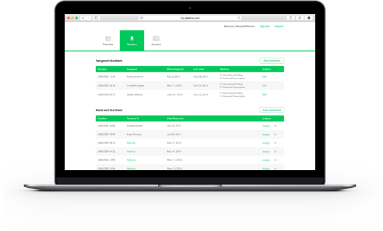Open the Overview tab icon

coord(108,38)
